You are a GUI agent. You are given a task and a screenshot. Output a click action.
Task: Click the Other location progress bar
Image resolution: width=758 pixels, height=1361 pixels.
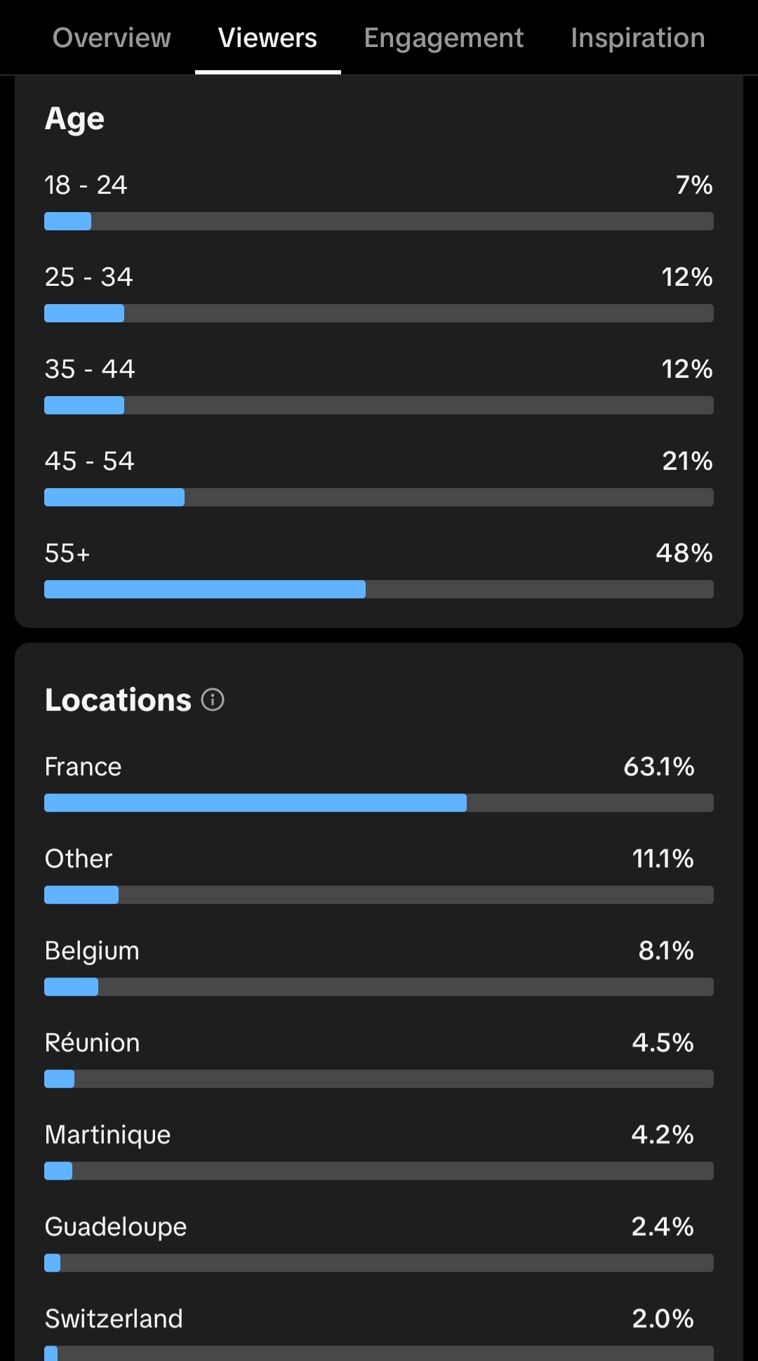click(x=379, y=895)
